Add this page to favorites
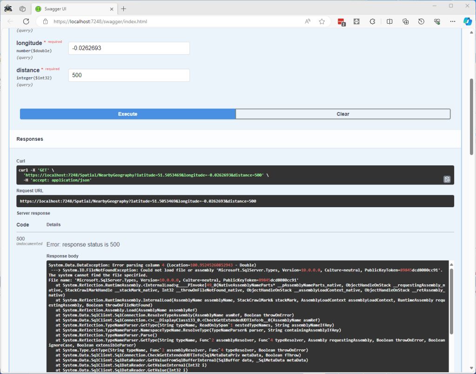 click(322, 21)
